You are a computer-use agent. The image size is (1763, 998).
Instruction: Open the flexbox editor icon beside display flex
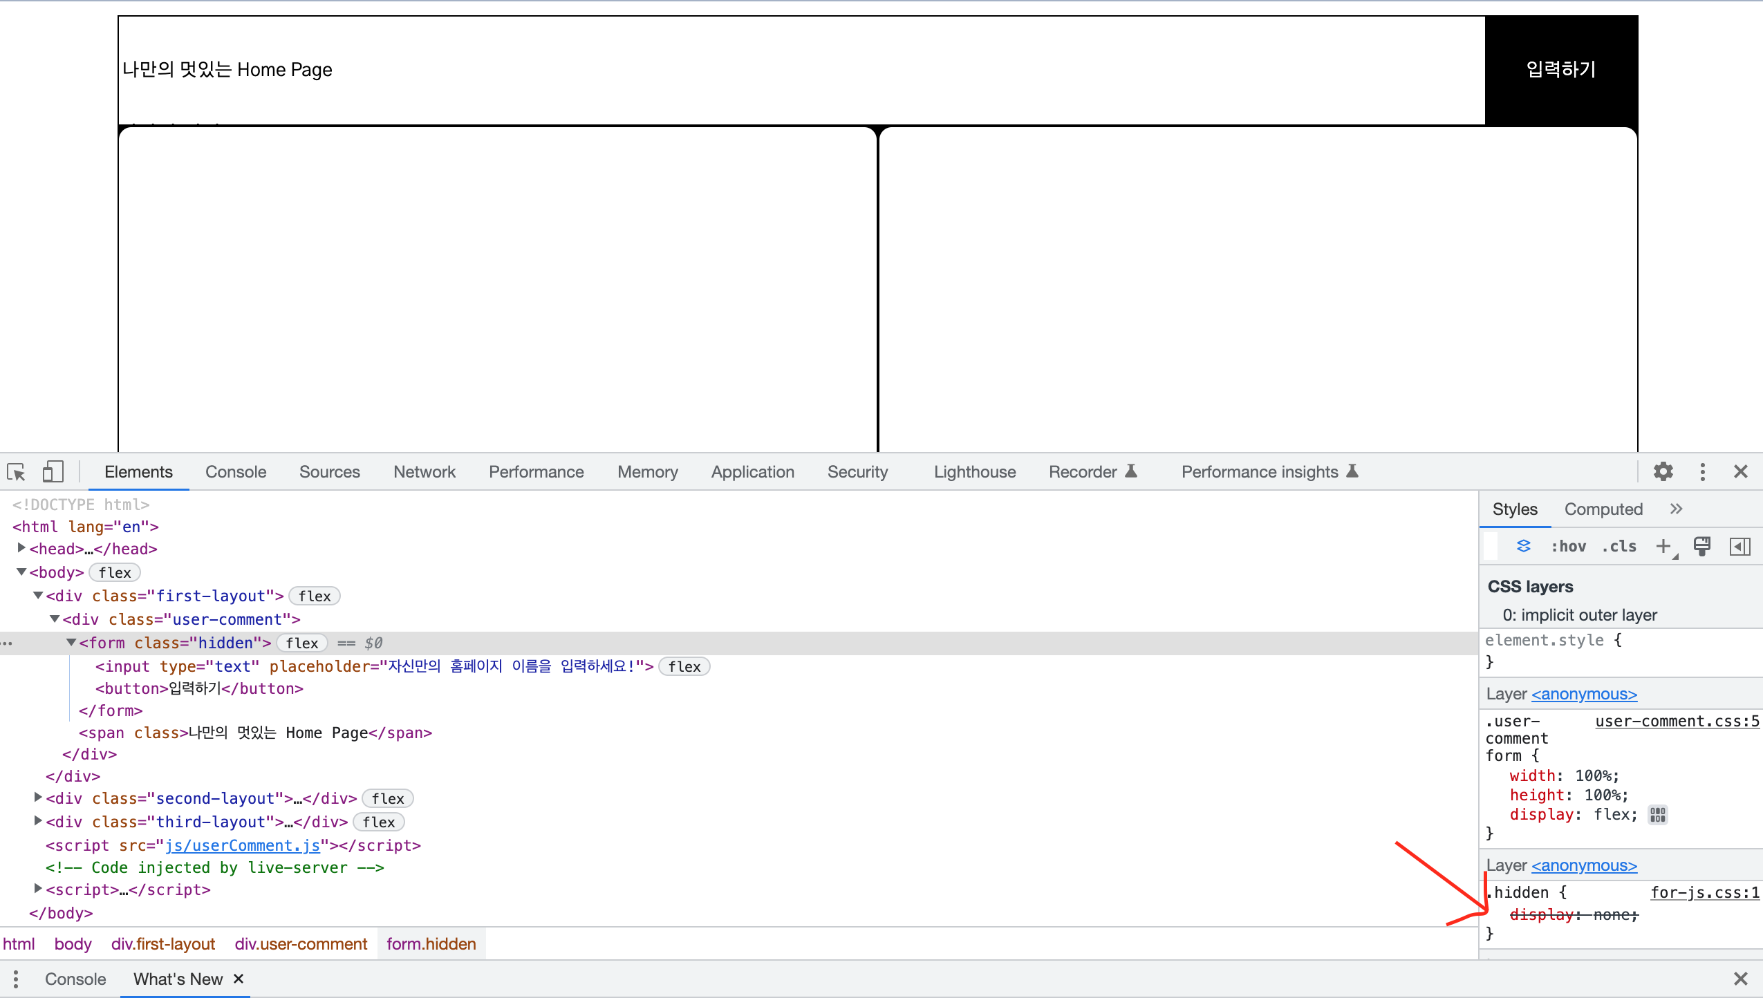pos(1657,815)
